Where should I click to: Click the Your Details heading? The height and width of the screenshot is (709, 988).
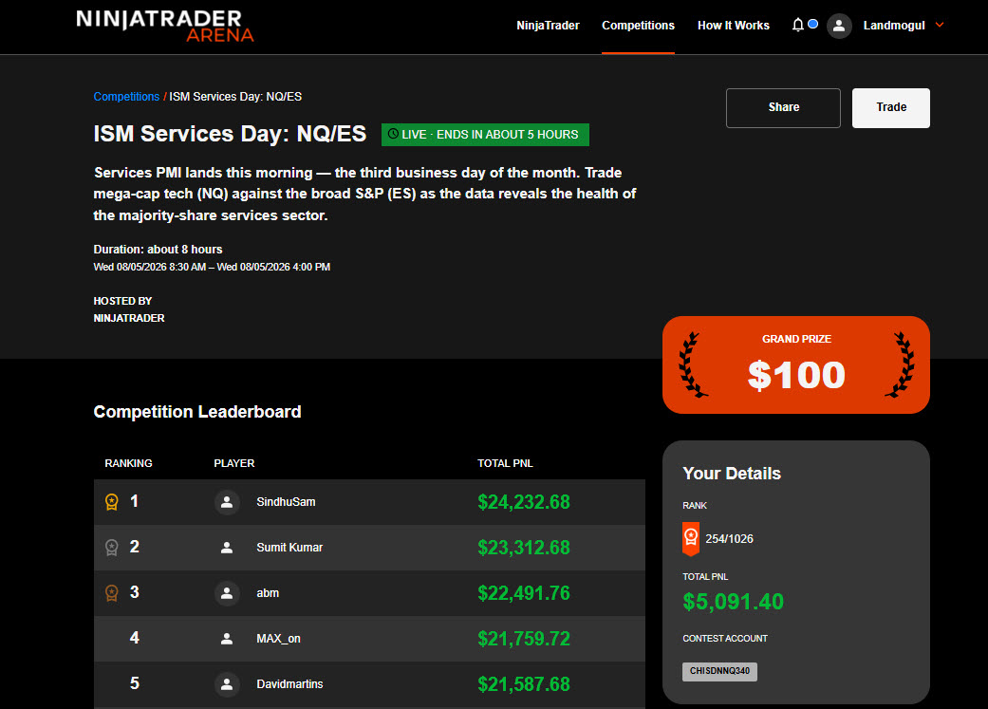coord(732,474)
